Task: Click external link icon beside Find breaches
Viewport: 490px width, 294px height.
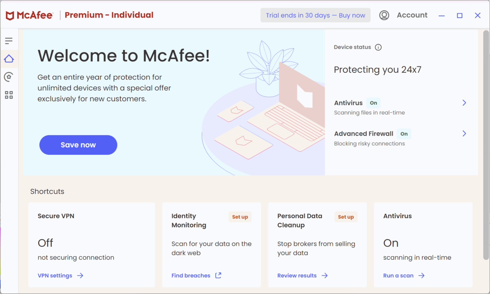Action: (x=218, y=275)
